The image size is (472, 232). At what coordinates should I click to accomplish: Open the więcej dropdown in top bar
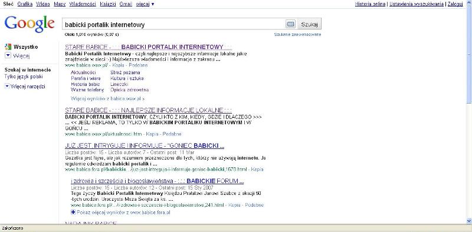(x=145, y=4)
